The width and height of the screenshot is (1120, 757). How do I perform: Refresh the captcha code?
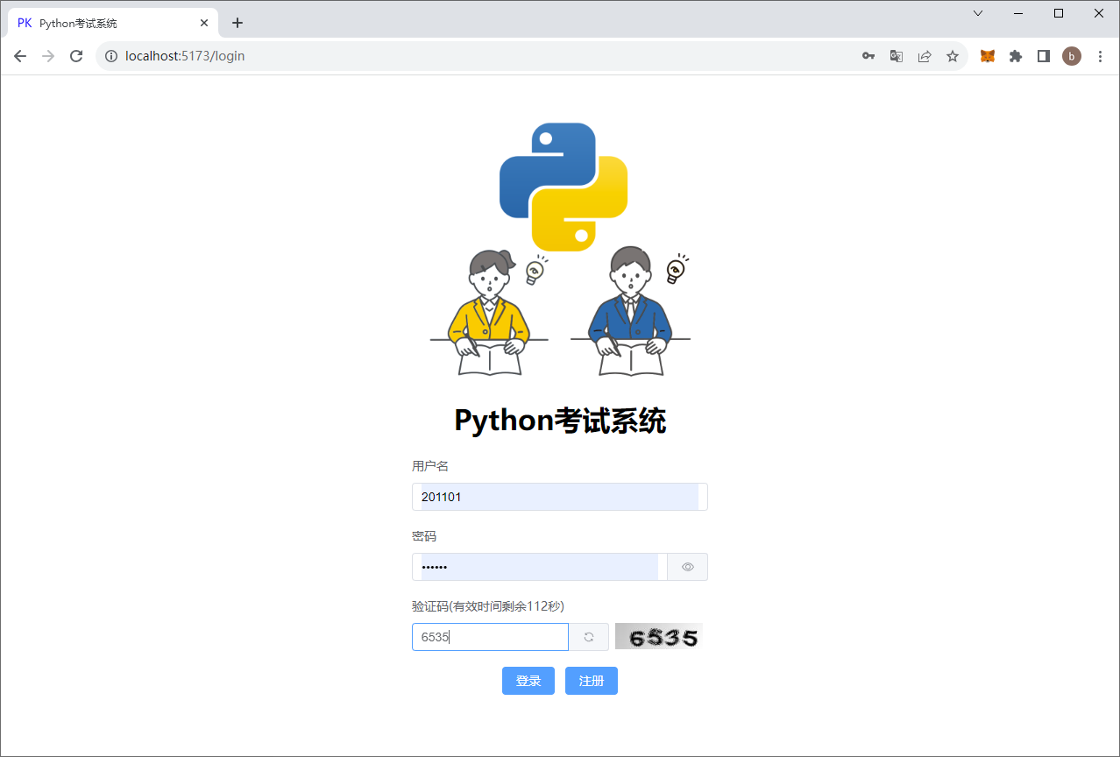pos(589,637)
